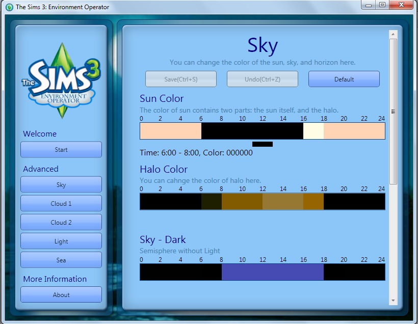Click the scrollbar down arrow

click(393, 300)
